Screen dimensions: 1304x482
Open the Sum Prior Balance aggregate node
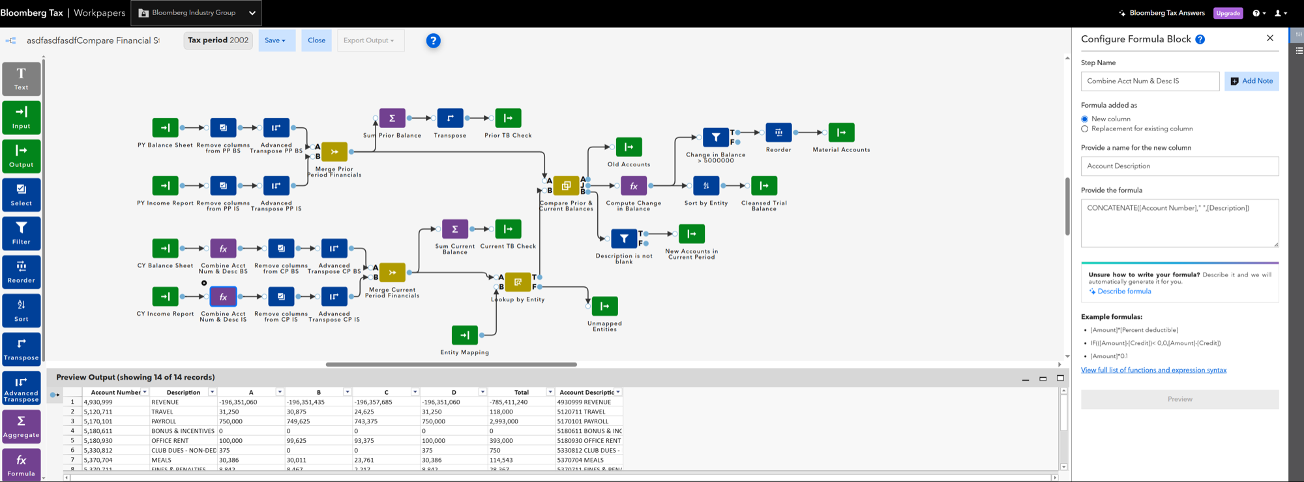tap(392, 118)
